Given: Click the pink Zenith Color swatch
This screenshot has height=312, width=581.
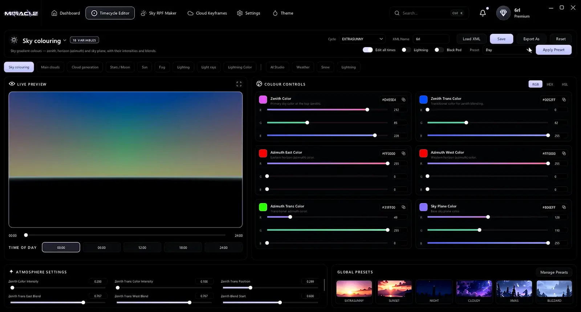Looking at the screenshot, I should [x=263, y=99].
